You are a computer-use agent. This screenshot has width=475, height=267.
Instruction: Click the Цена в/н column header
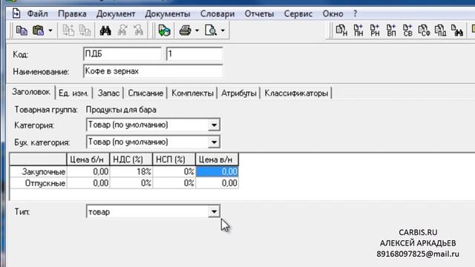pyautogui.click(x=217, y=159)
